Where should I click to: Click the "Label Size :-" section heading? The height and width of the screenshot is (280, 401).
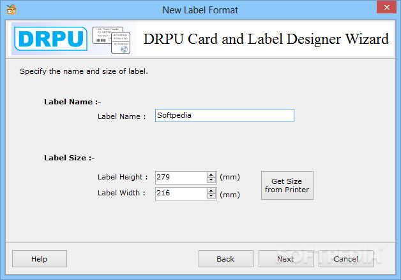click(70, 158)
